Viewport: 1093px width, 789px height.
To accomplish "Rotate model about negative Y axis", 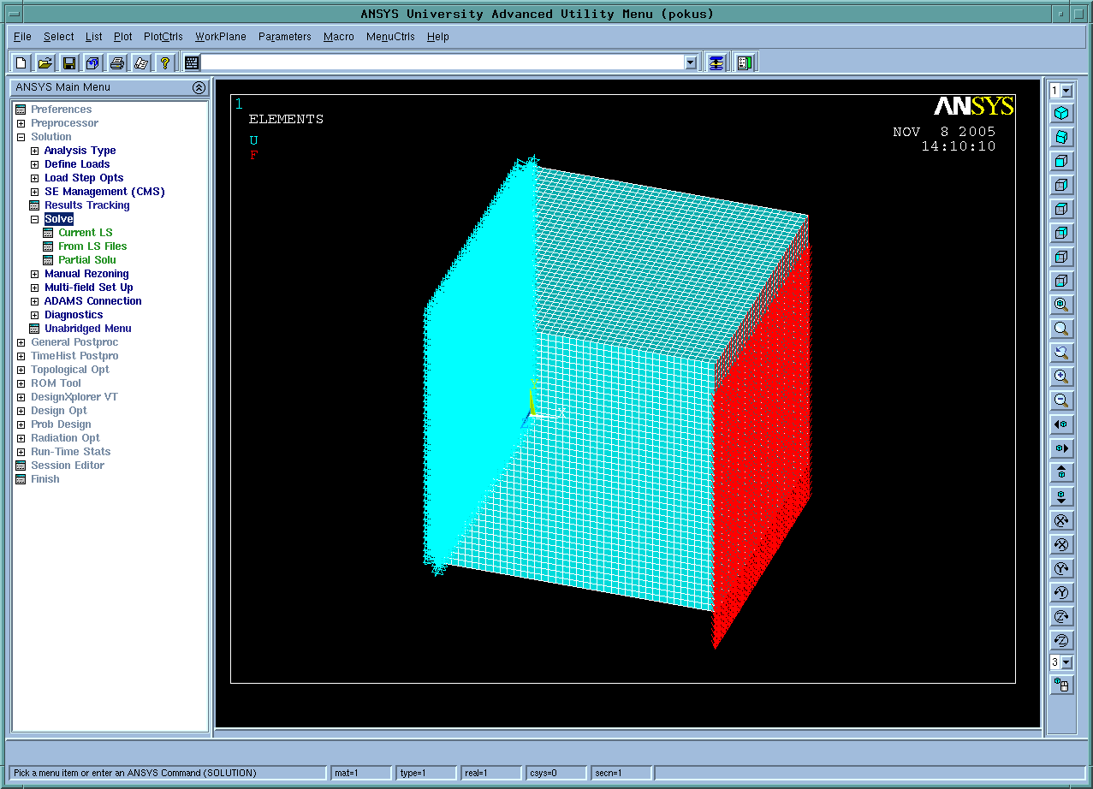I will 1061,592.
